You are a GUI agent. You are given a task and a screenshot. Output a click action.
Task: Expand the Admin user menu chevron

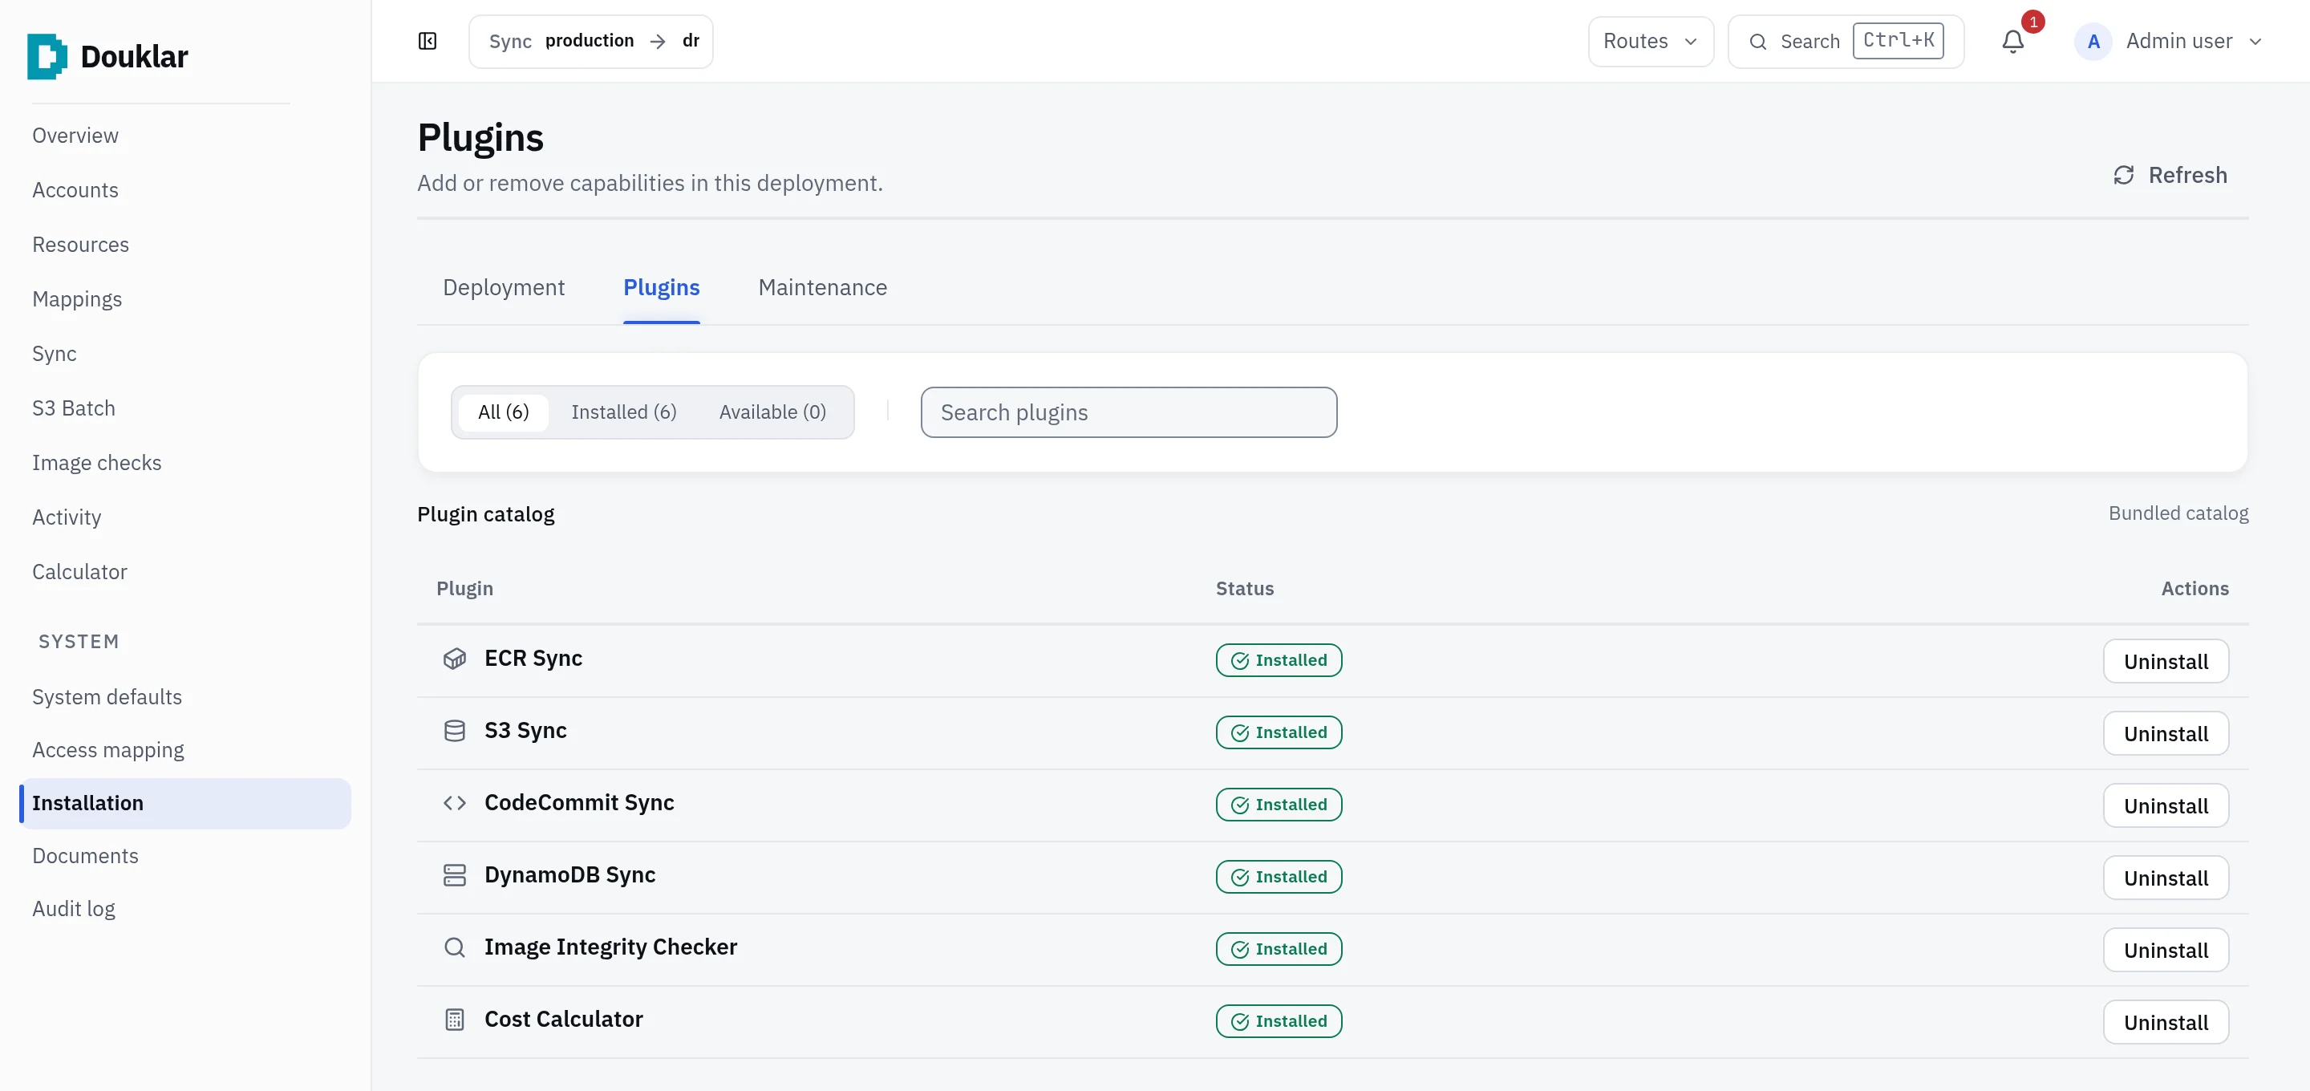coord(2255,41)
